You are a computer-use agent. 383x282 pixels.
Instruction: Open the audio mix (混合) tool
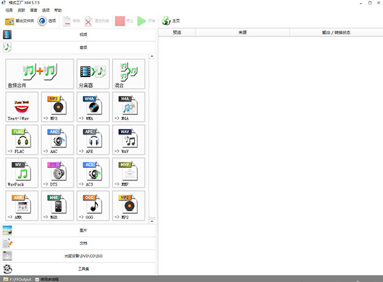[x=128, y=73]
